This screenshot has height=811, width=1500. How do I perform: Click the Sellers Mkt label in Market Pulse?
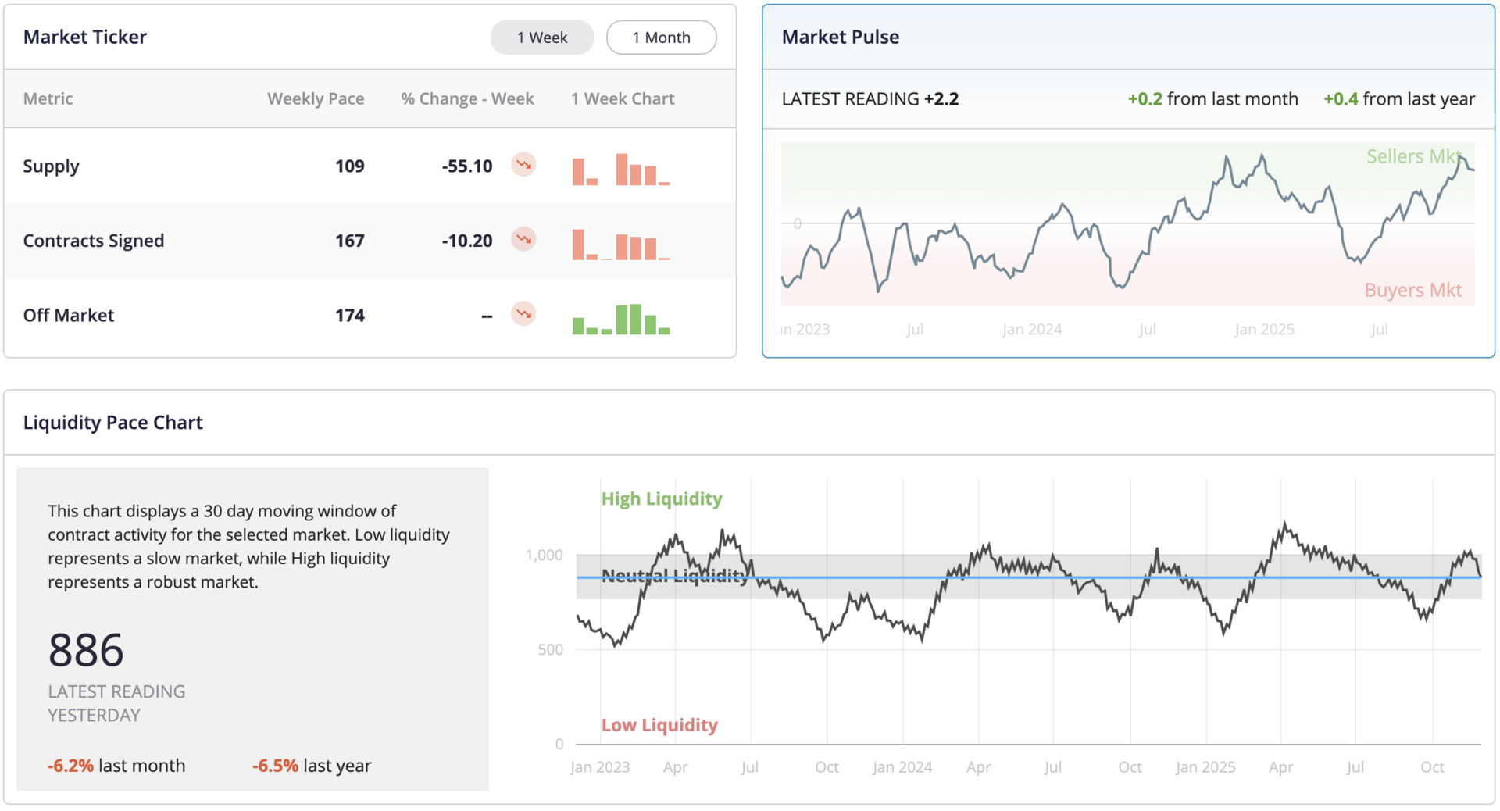[x=1412, y=156]
